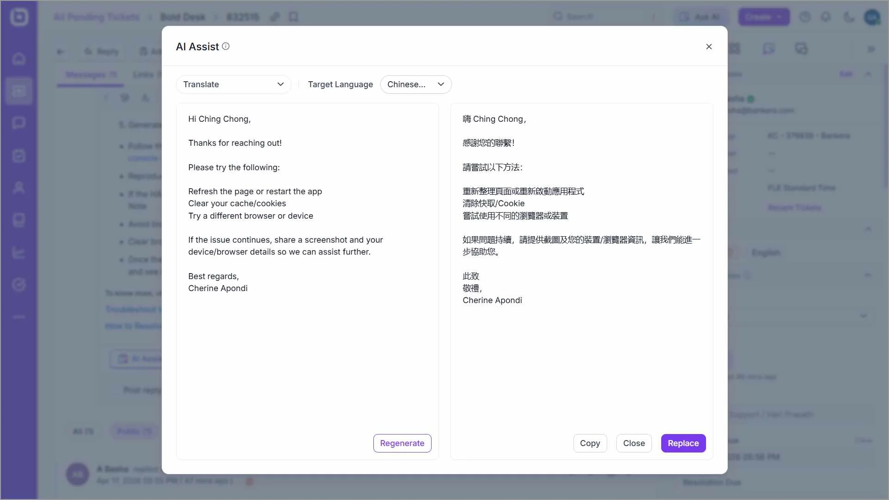The image size is (889, 500).
Task: Open the app logo in sidebar
Action: [19, 17]
